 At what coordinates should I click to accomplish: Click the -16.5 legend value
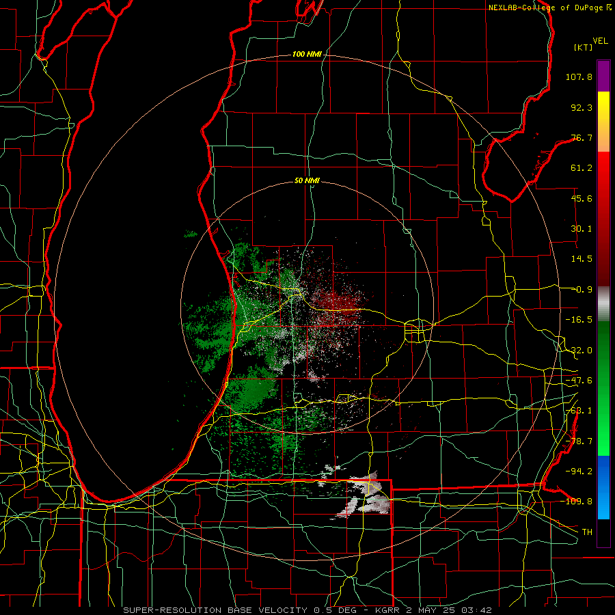coord(579,320)
